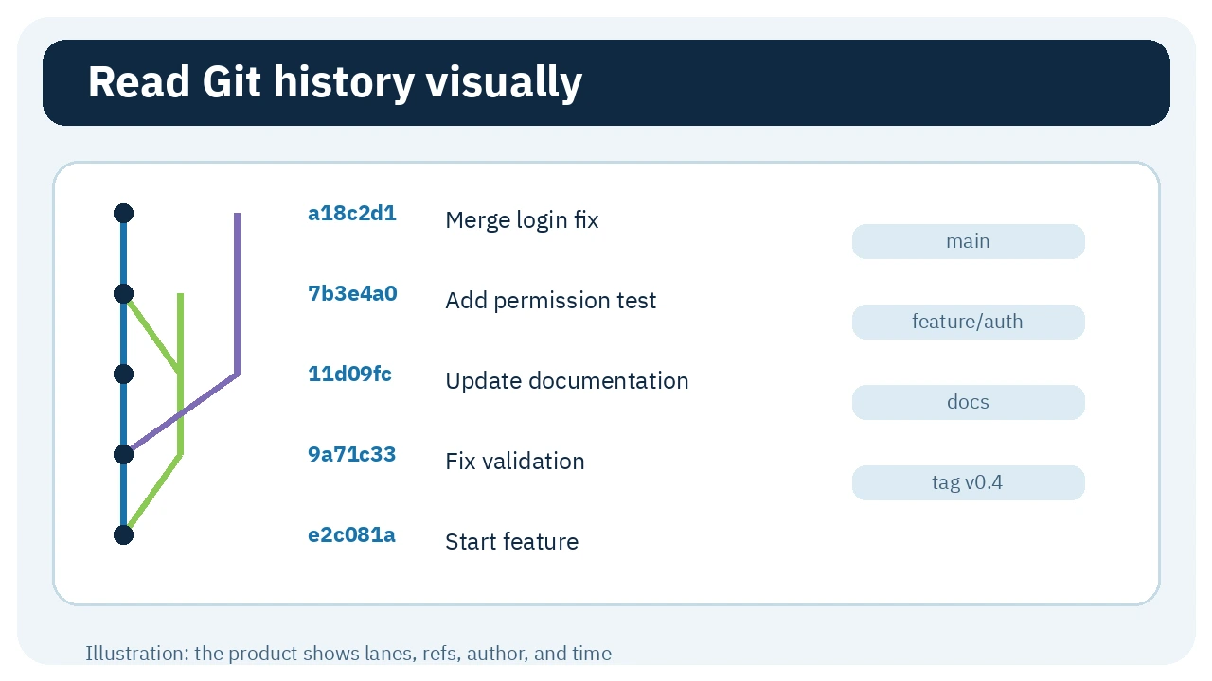Click commit hash a18c2d1
The image size is (1212, 681).
click(352, 214)
